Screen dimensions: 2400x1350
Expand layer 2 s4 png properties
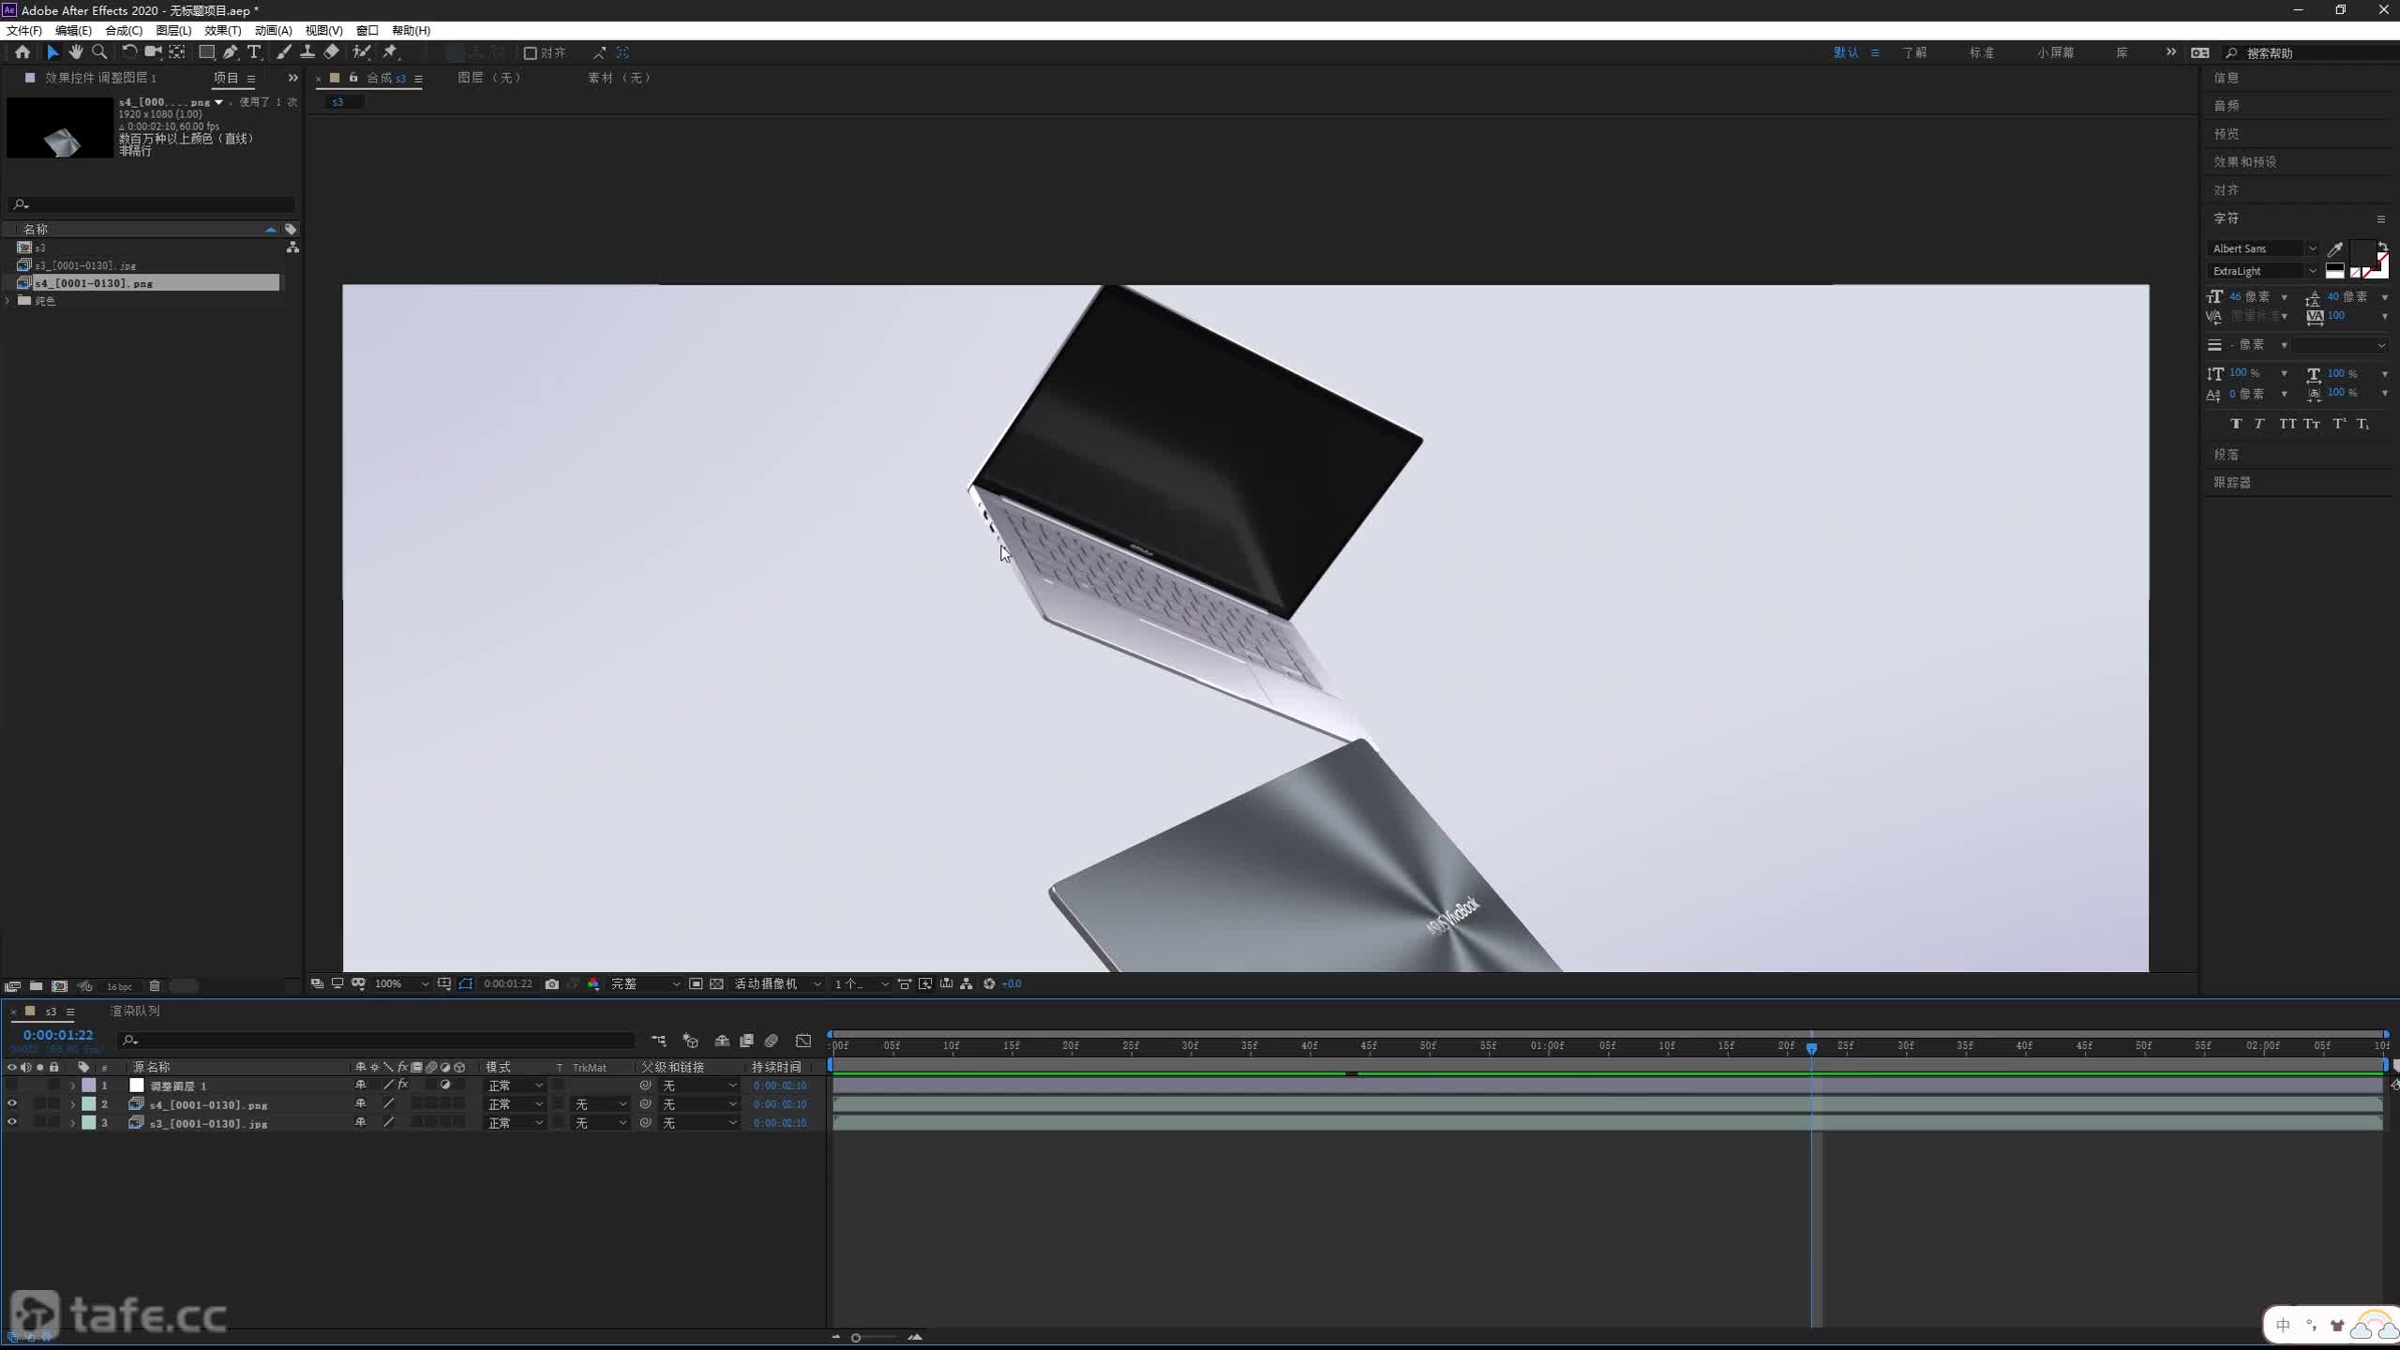[72, 1104]
